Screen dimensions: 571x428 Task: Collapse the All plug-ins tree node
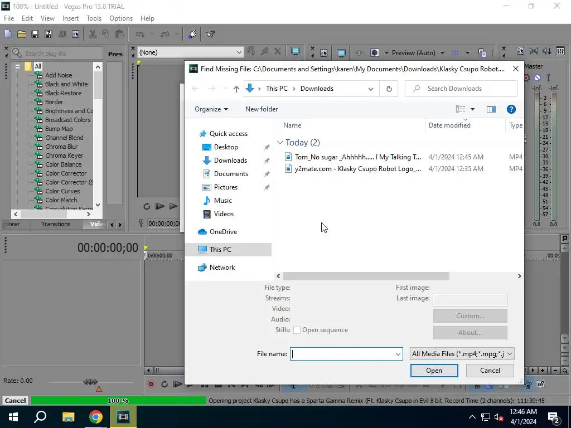[17, 66]
